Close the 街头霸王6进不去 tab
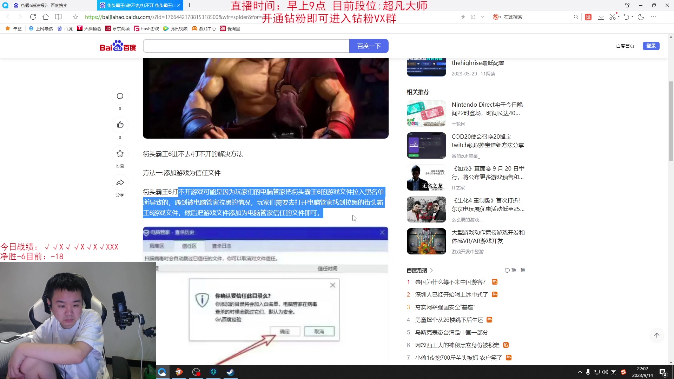The image size is (674, 379). click(x=179, y=5)
